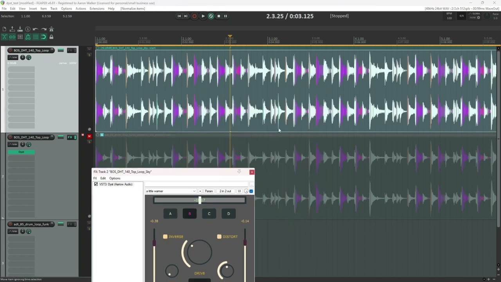
Task: Click the + preset button in FX window
Action: coord(200,191)
